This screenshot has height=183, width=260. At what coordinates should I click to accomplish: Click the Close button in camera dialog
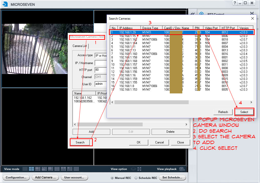click(180, 142)
